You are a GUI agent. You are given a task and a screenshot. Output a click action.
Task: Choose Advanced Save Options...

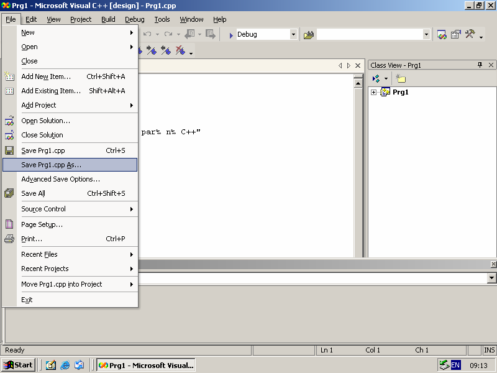[70, 179]
